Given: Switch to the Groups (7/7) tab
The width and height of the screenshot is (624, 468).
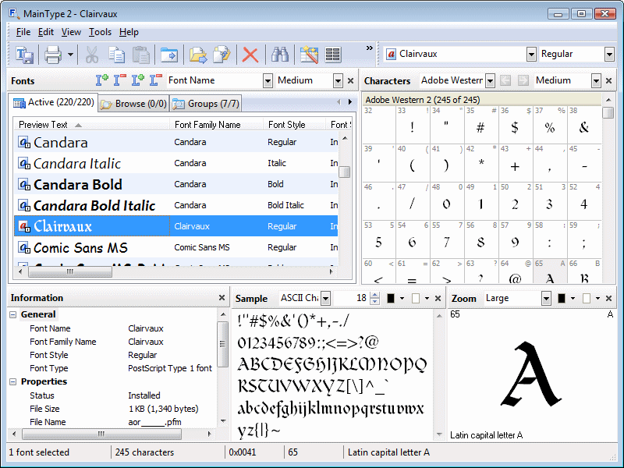Looking at the screenshot, I should pyautogui.click(x=206, y=103).
